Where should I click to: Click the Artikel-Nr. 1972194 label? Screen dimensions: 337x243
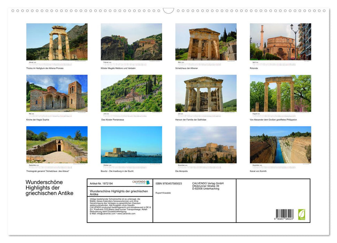[x=102, y=183]
